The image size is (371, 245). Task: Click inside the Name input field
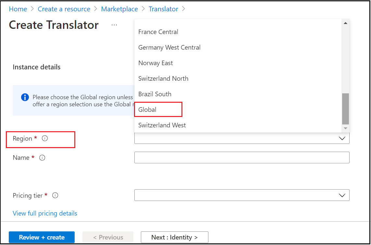242,157
